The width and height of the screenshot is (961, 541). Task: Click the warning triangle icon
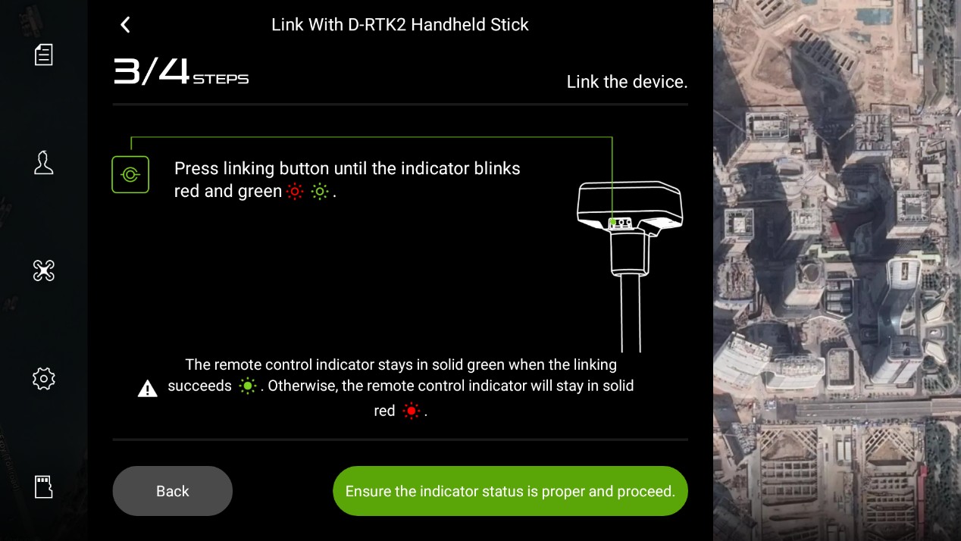tap(148, 389)
